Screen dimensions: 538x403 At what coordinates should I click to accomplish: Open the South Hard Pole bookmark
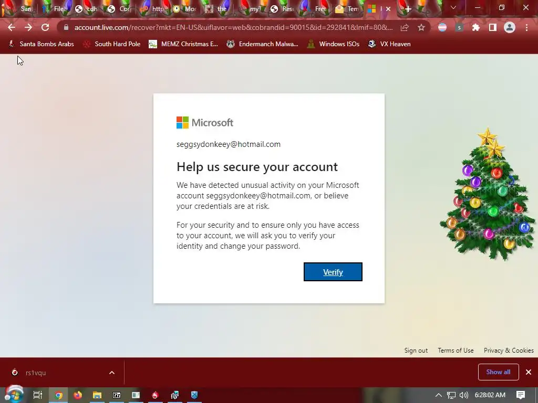point(112,44)
